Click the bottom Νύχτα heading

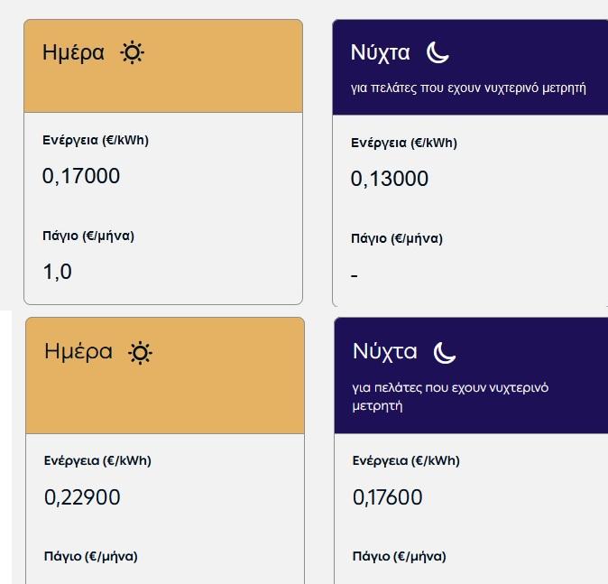coord(384,351)
